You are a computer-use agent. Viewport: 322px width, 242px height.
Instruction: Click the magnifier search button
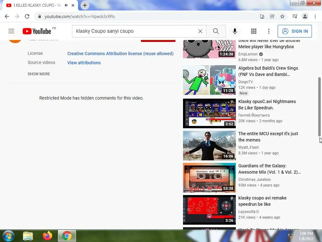pyautogui.click(x=216, y=31)
